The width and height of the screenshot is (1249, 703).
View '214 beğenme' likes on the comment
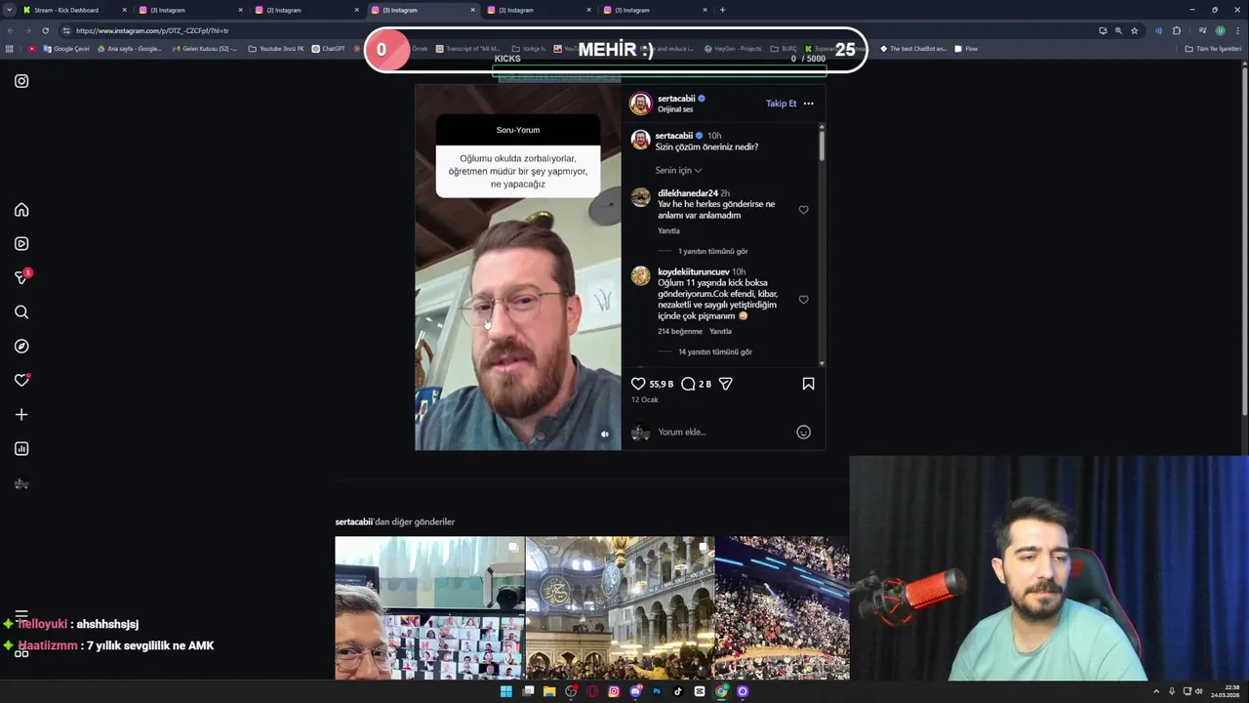point(680,331)
